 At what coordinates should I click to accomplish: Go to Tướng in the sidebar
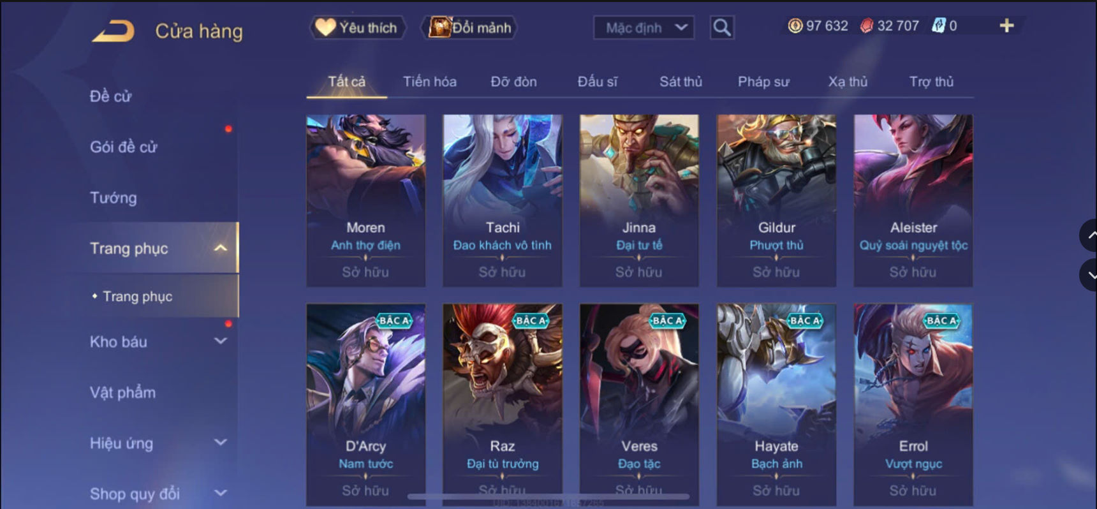click(x=114, y=198)
